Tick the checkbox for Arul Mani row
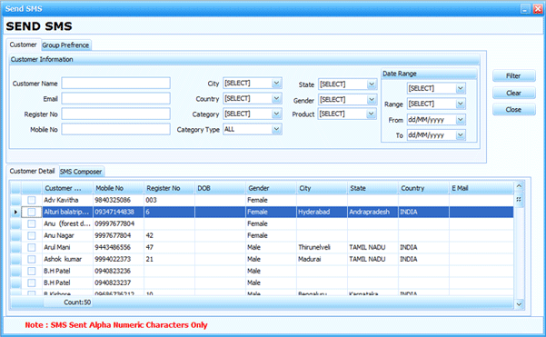Image resolution: width=546 pixels, height=337 pixels. [x=31, y=248]
